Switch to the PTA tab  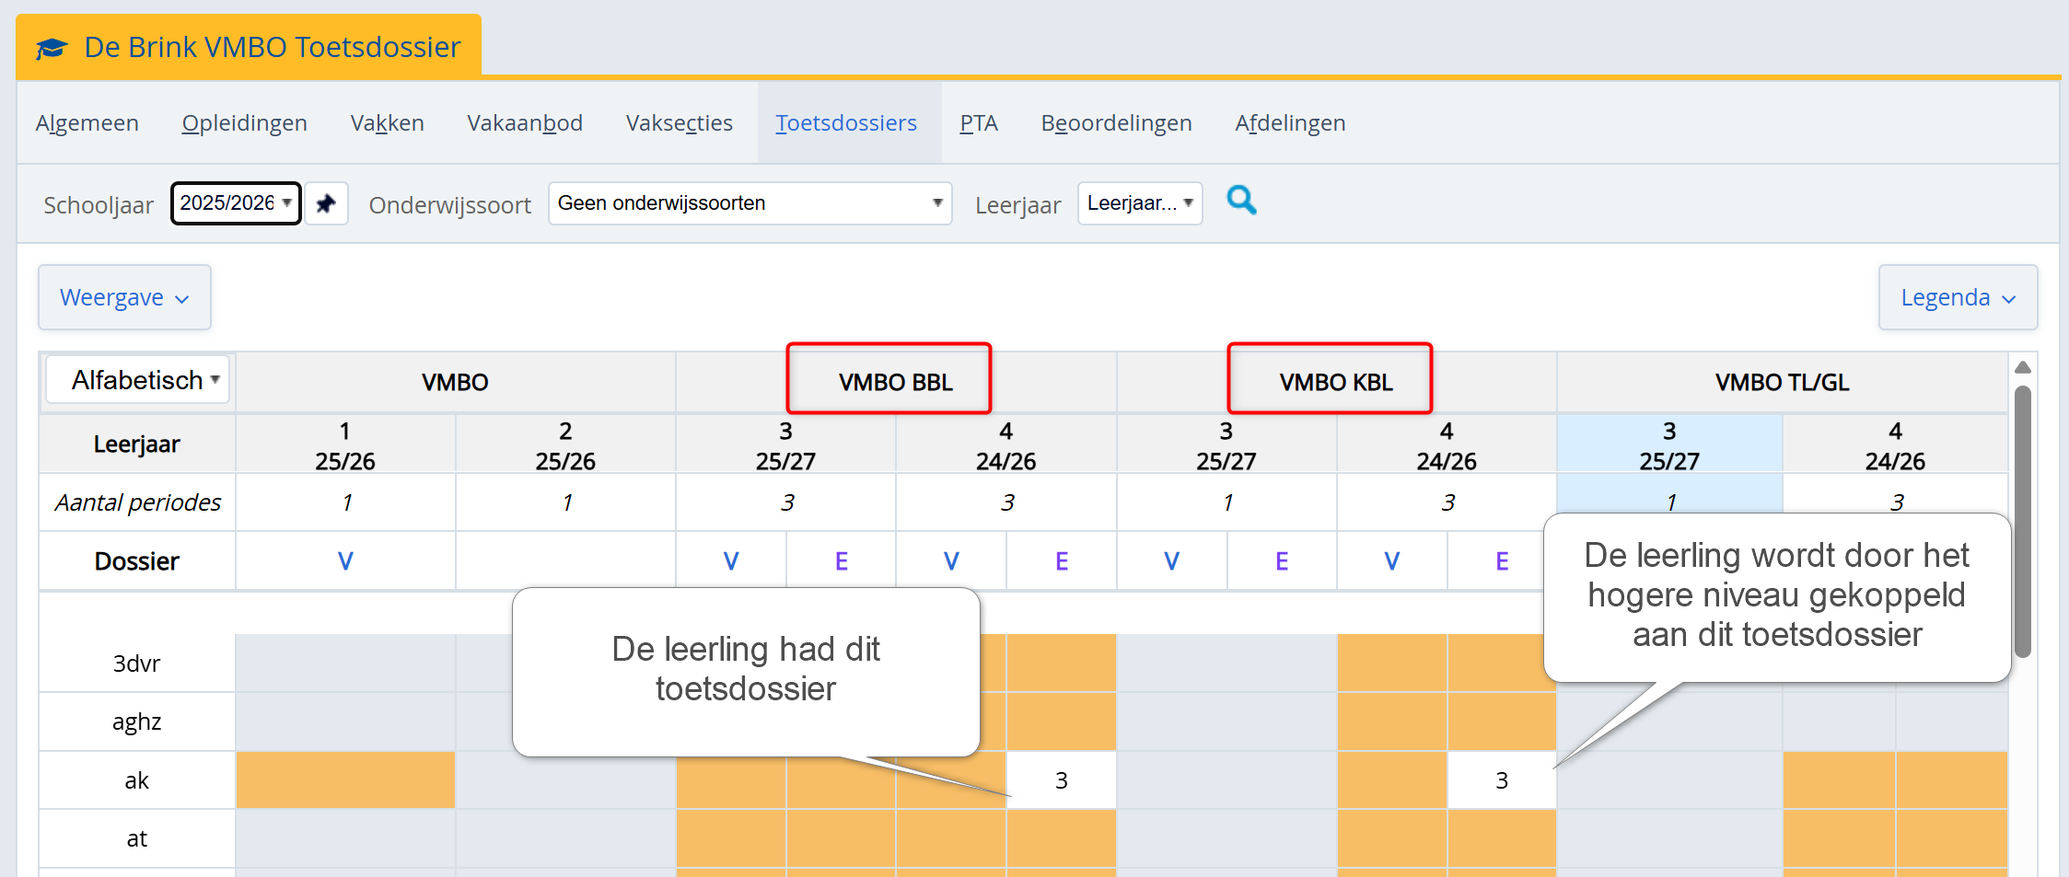coord(978,123)
